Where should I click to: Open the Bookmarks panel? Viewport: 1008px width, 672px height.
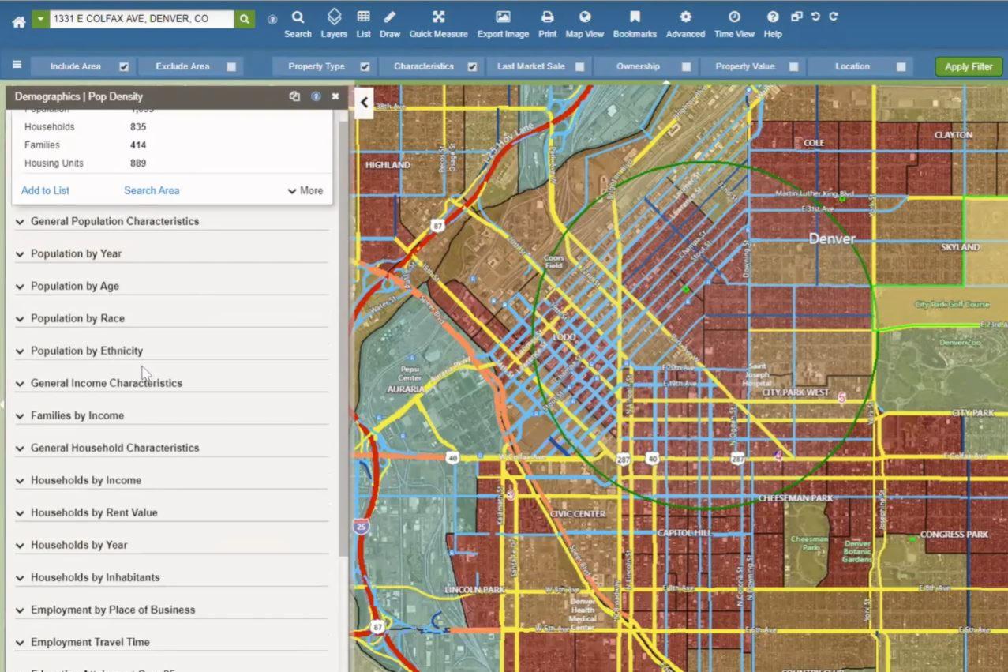point(634,23)
